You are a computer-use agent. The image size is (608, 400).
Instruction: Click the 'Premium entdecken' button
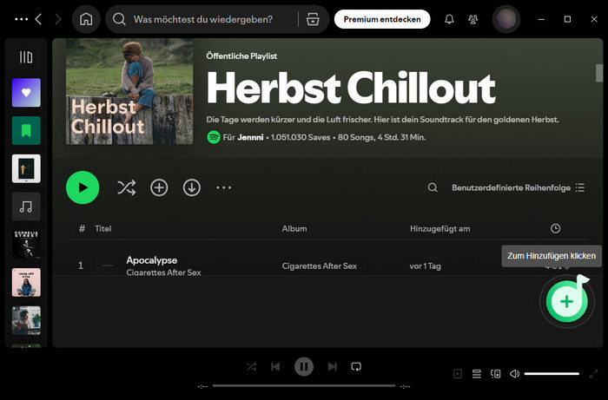[x=382, y=19]
